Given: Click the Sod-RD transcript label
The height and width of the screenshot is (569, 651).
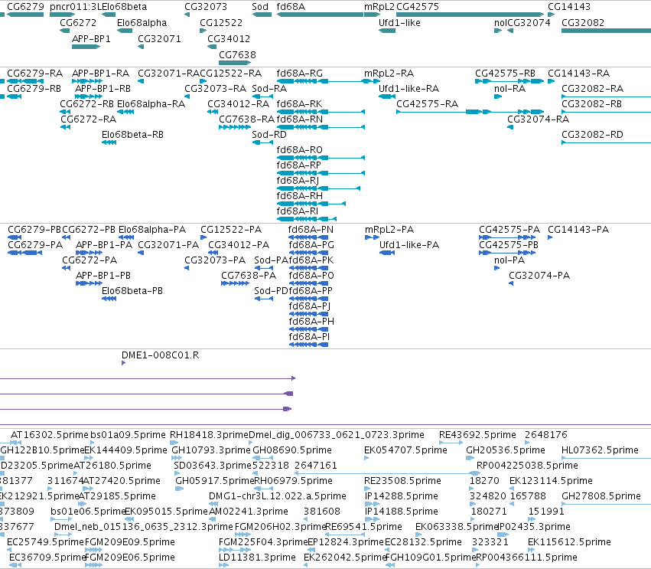Looking at the screenshot, I should point(269,135).
